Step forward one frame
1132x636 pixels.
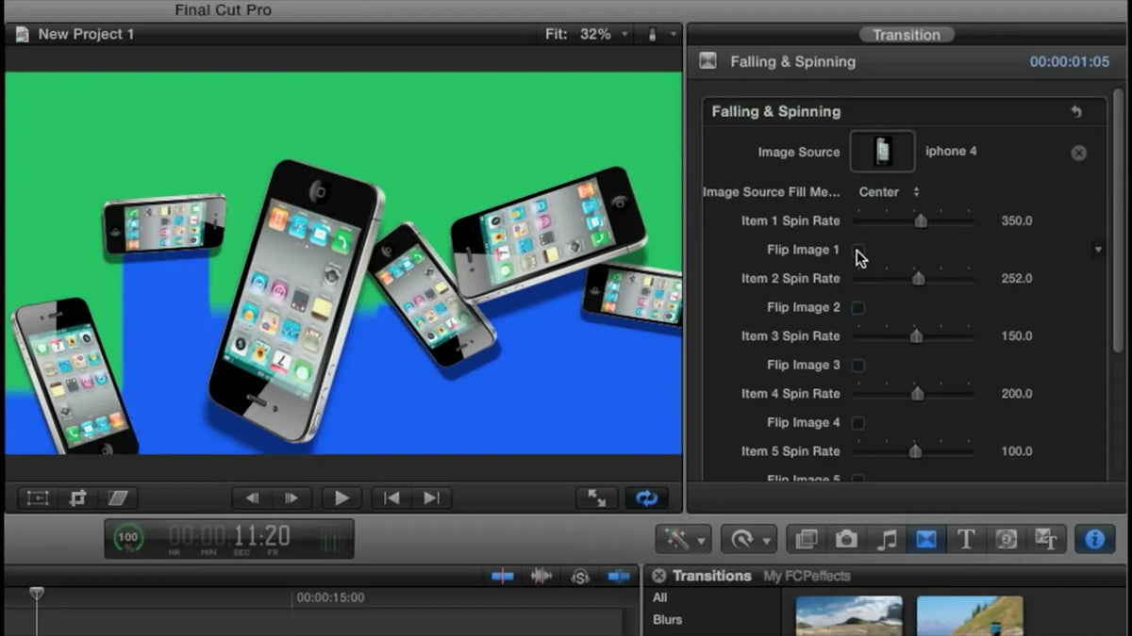(x=292, y=498)
